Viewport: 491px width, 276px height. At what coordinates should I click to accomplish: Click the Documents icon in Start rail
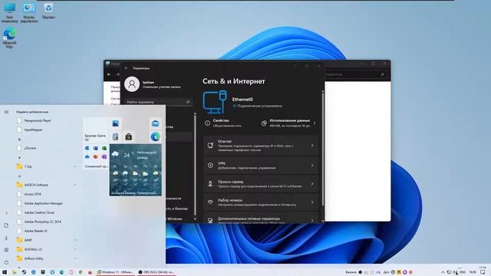click(6, 225)
